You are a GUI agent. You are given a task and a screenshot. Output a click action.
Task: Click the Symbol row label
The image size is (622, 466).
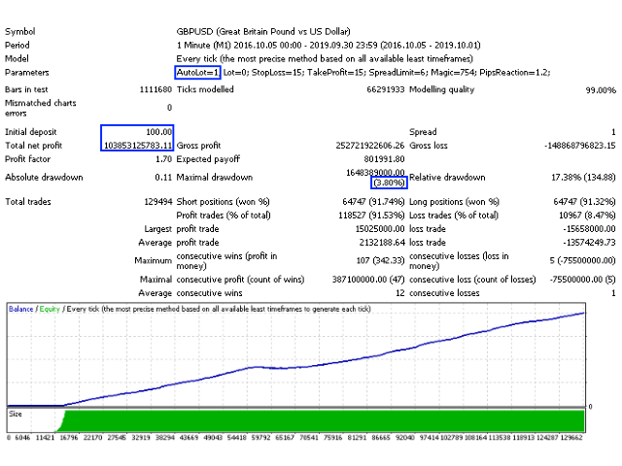19,32
